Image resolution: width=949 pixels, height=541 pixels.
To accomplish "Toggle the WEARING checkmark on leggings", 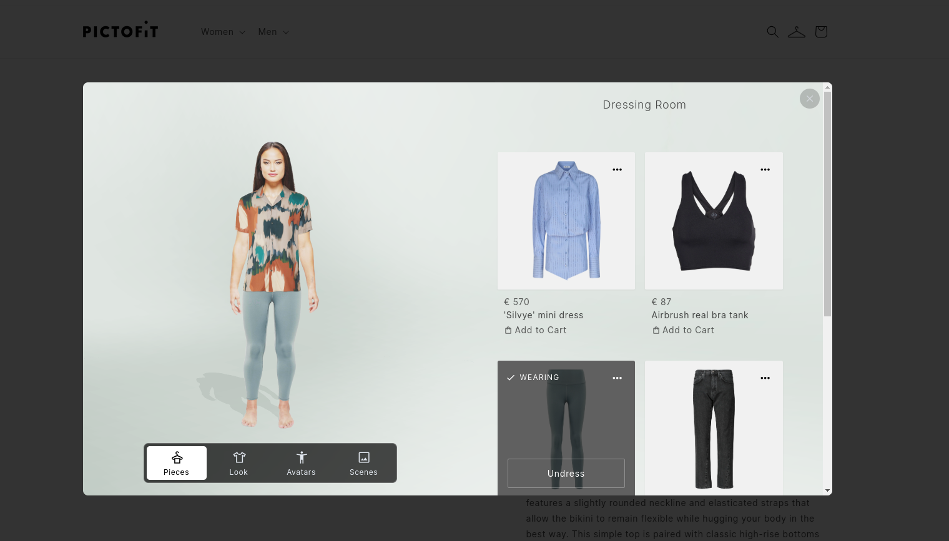I will 511,378.
